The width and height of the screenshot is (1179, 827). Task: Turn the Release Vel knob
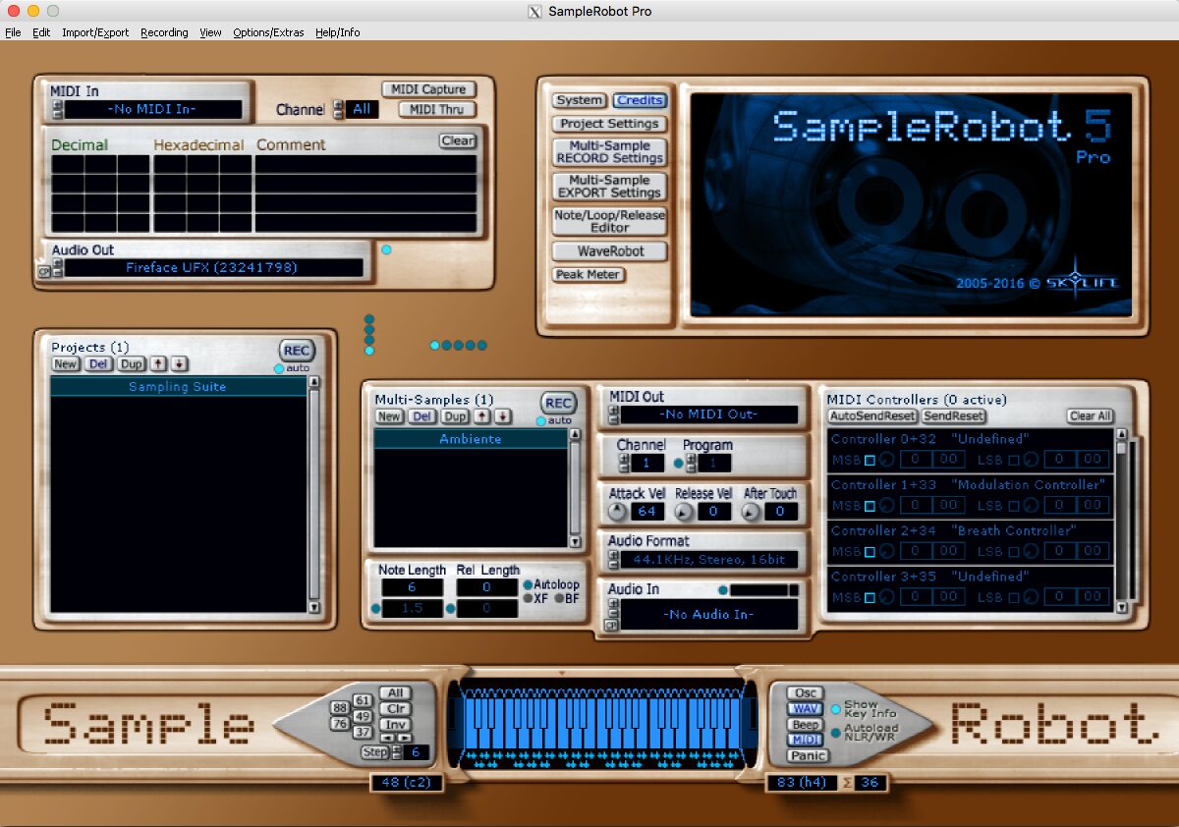coord(684,512)
